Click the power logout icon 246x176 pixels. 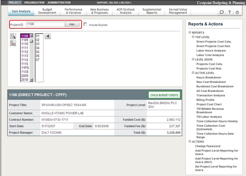point(237,12)
